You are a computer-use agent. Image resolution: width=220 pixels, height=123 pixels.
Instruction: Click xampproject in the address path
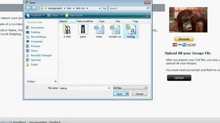[x=55, y=8]
